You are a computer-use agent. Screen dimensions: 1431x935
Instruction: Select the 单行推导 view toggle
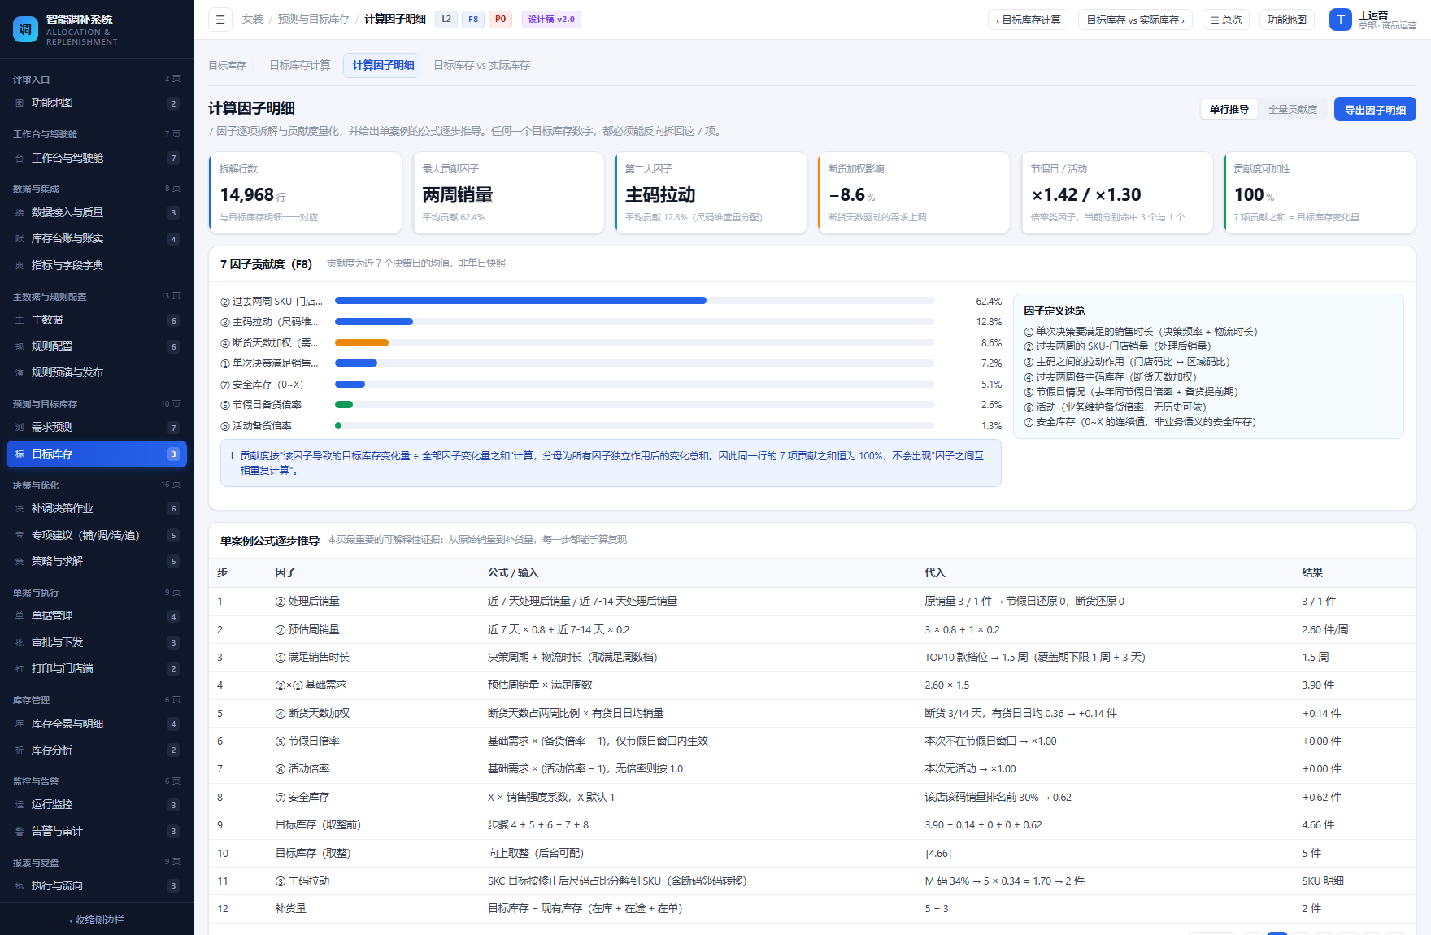1229,109
